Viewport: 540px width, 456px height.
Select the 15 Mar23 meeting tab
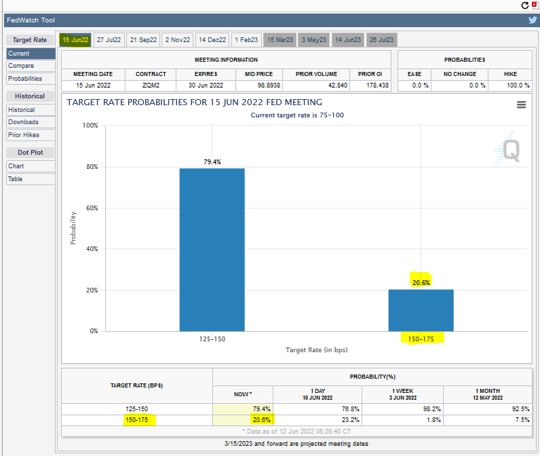click(x=280, y=40)
